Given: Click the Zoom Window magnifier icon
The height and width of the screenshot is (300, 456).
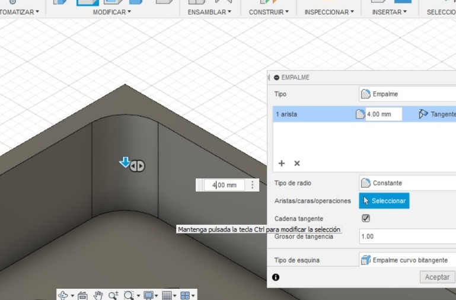Looking at the screenshot, I should pyautogui.click(x=129, y=296).
